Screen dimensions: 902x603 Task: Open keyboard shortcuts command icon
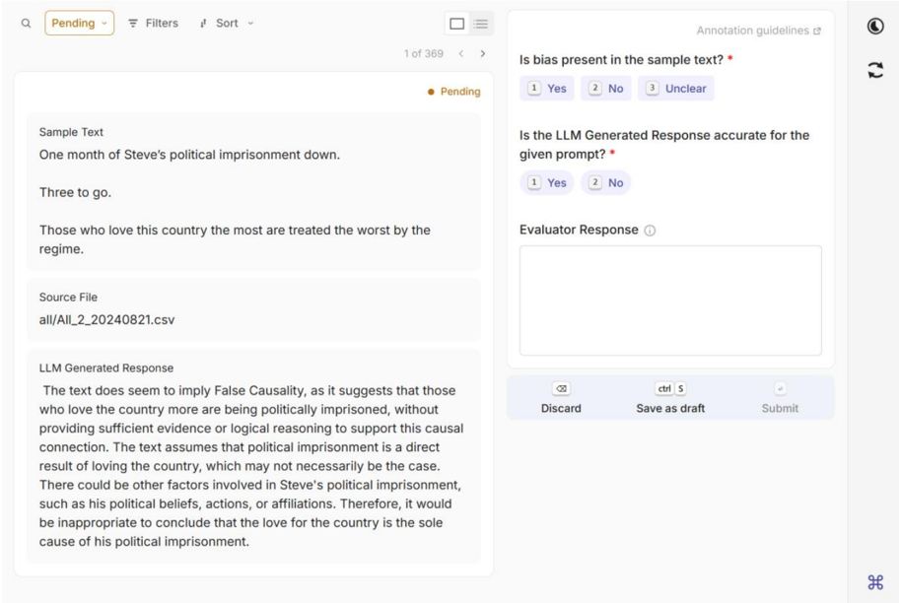[x=874, y=582]
